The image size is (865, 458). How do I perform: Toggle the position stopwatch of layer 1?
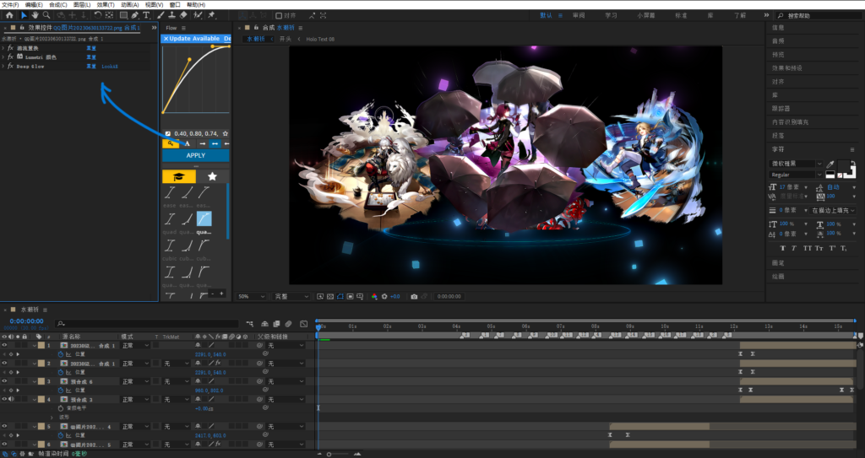61,354
